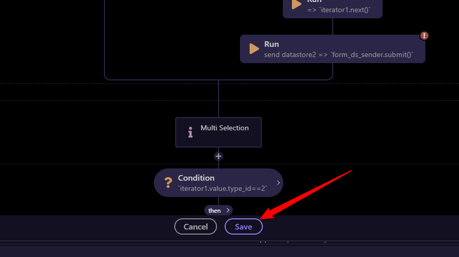Click the Run title on send datastore2 node
Viewport: 459px width, 257px height.
[x=272, y=44]
